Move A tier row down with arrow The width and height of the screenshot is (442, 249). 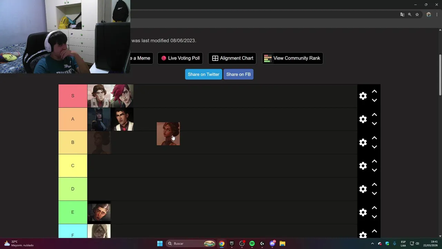click(x=374, y=123)
